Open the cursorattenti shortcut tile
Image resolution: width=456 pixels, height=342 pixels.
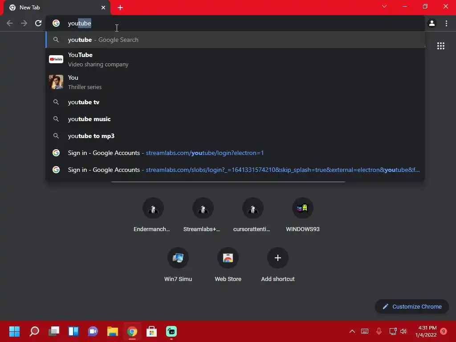[x=253, y=215]
